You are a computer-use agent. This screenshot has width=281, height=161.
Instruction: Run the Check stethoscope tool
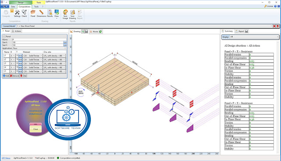click(24, 12)
